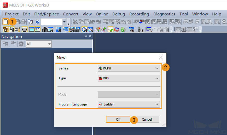
Task: Open the Tool menu
Action: [184, 14]
